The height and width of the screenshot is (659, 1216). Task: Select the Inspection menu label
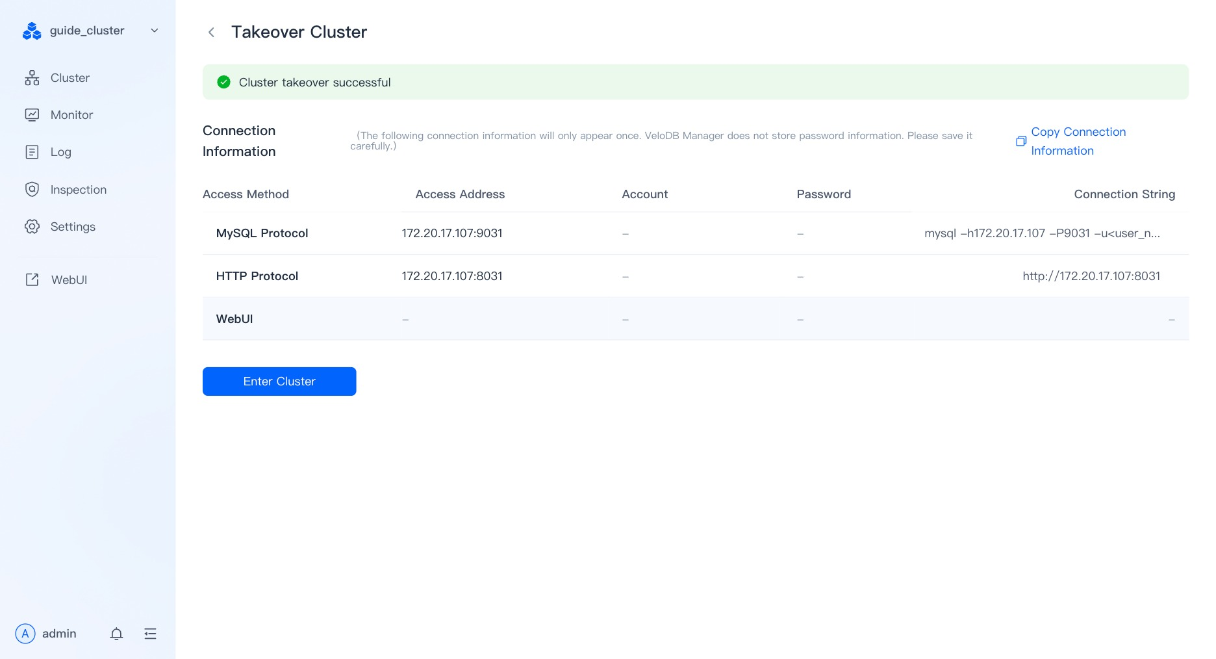[79, 190]
